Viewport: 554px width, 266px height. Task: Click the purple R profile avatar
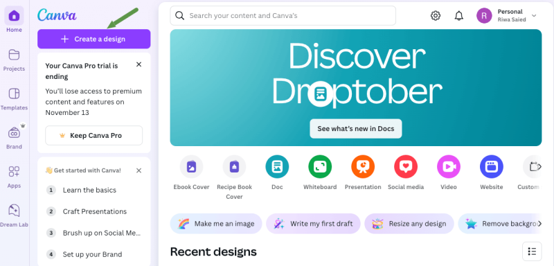[484, 15]
